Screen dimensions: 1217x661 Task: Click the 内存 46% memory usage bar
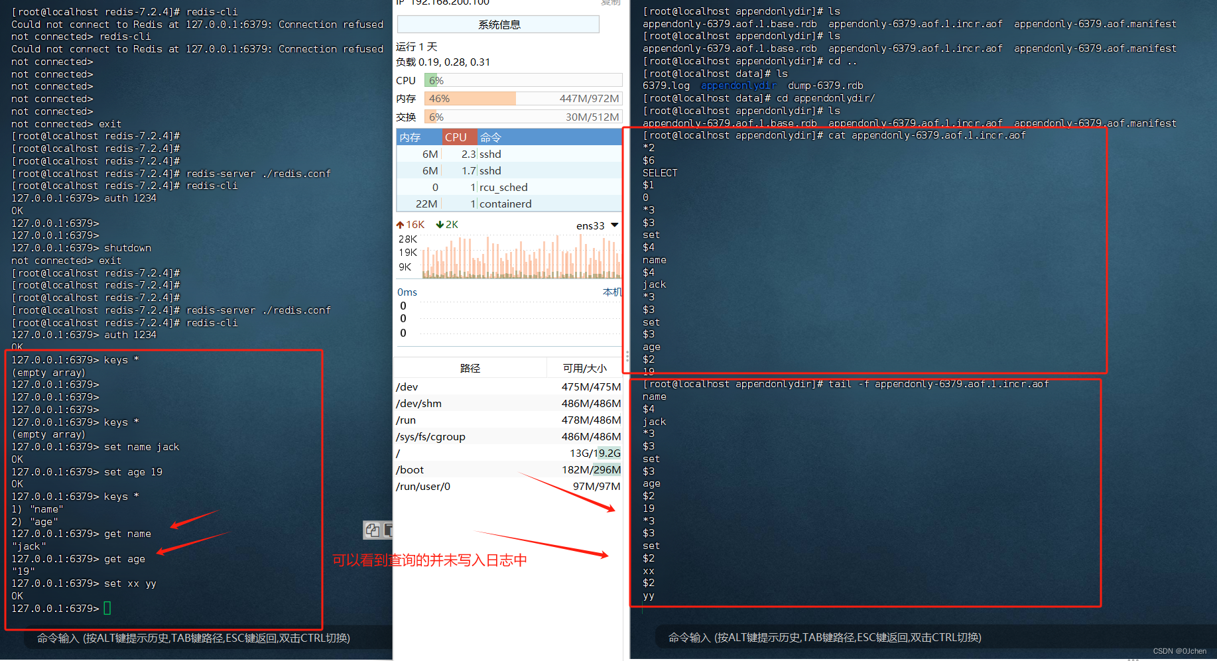pyautogui.click(x=523, y=98)
